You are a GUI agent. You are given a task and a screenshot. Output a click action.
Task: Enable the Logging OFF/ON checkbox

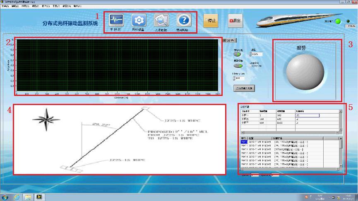tap(251, 66)
